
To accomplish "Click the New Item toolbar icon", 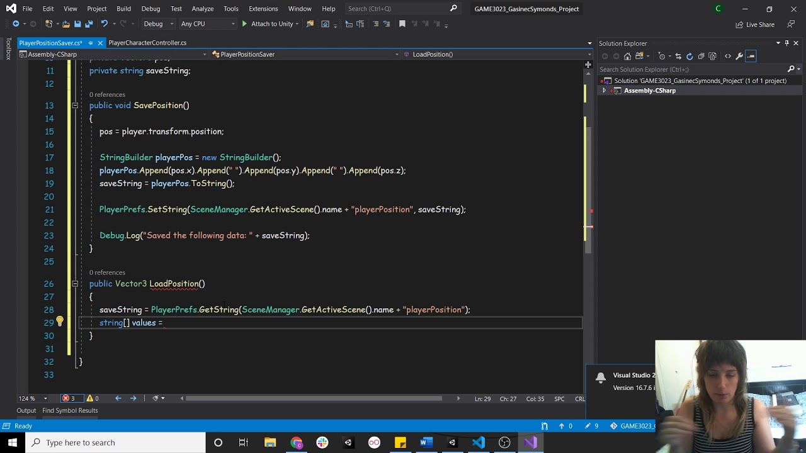I will 49,24.
